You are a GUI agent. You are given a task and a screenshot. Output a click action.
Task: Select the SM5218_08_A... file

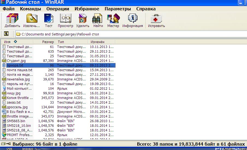[x=19, y=130]
